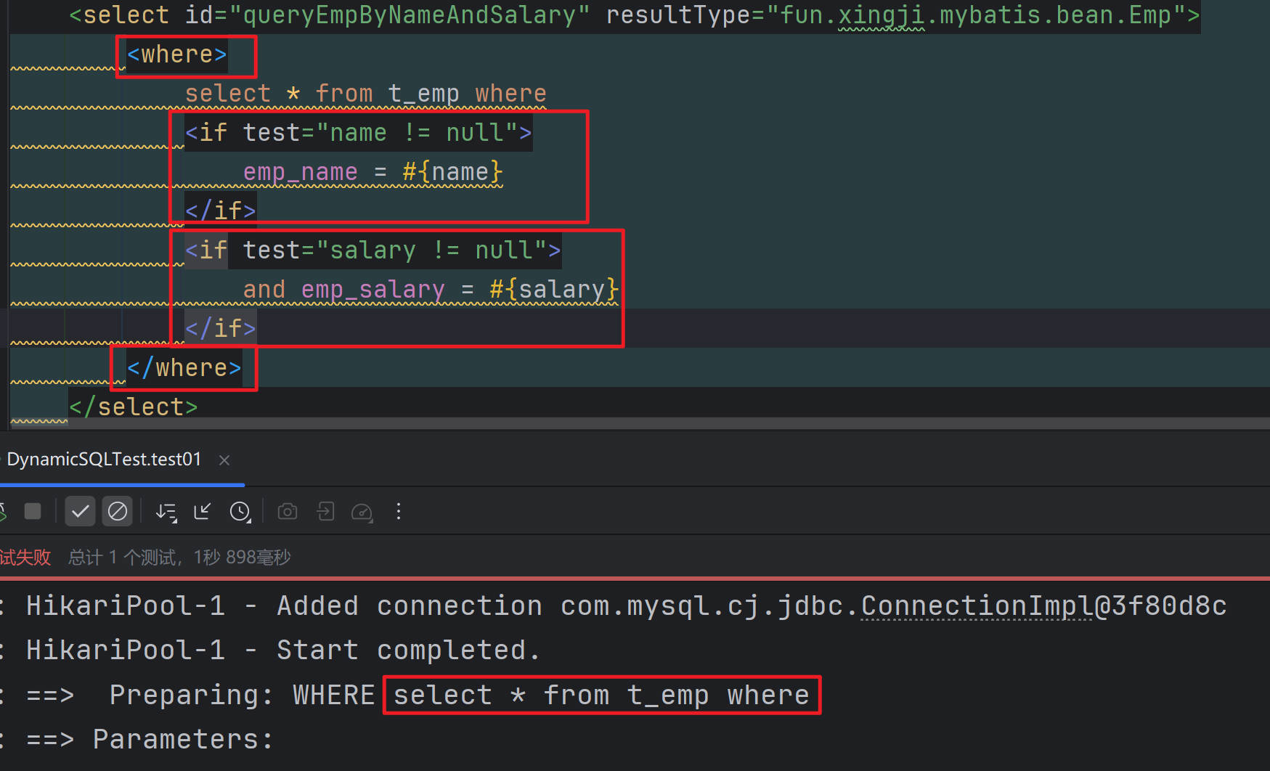Toggle Show Passed tests checkmark
1270x771 pixels.
pyautogui.click(x=80, y=511)
